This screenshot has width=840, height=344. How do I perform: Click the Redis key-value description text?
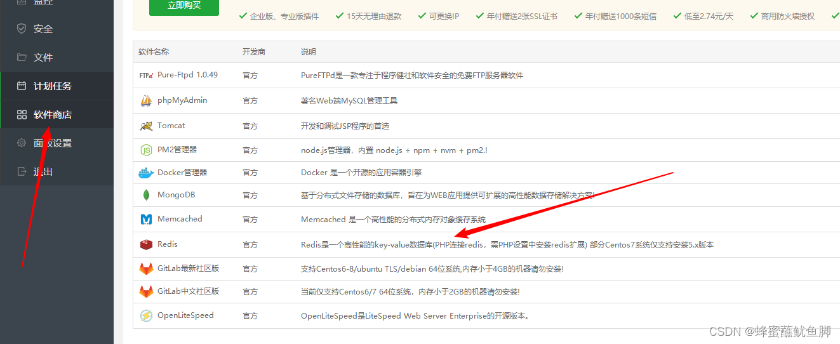(507, 245)
